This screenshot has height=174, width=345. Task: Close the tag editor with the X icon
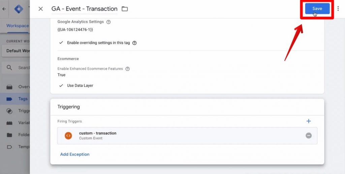(41, 9)
